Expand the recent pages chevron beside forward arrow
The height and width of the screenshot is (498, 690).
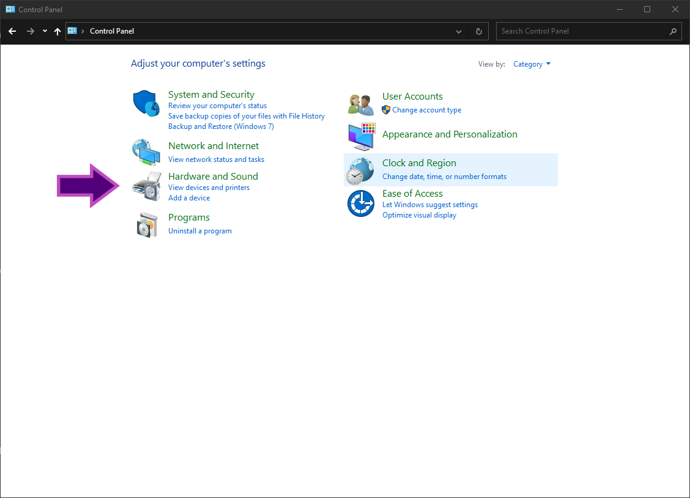44,31
